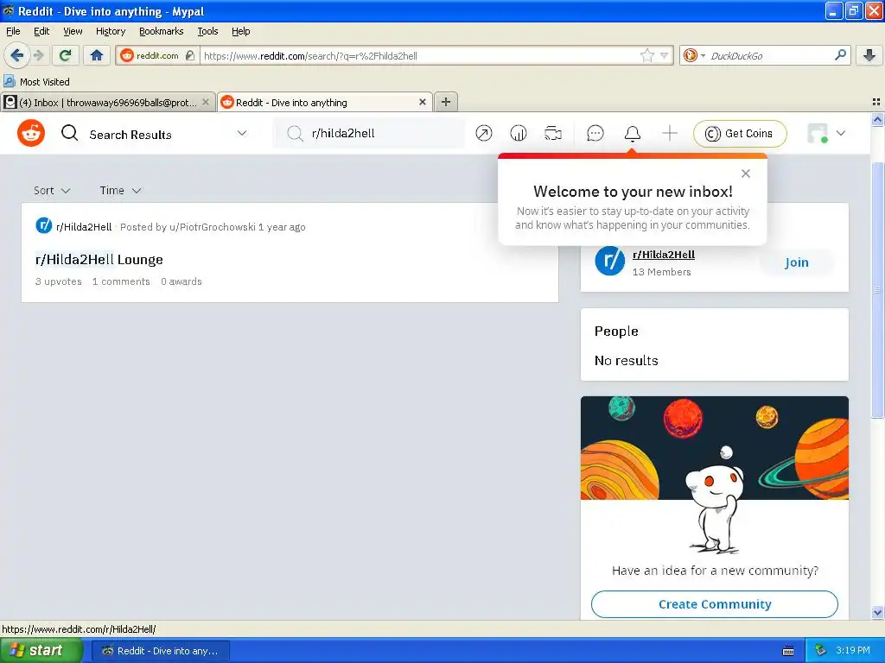This screenshot has height=663, width=885.
Task: Click the Reddit Snoo logo home icon
Action: 31,134
